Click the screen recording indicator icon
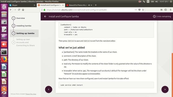Image resolution: width=173 pixels, height=97 pixels. pyautogui.click(x=140, y=2)
